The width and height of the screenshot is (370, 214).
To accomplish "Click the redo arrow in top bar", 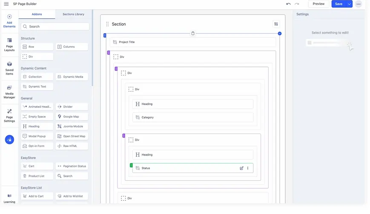I will (297, 4).
